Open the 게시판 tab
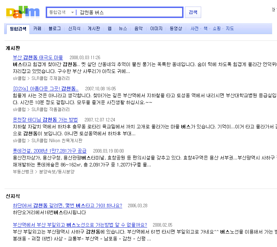Viewport: 277px width, 247px height. pos(94,28)
